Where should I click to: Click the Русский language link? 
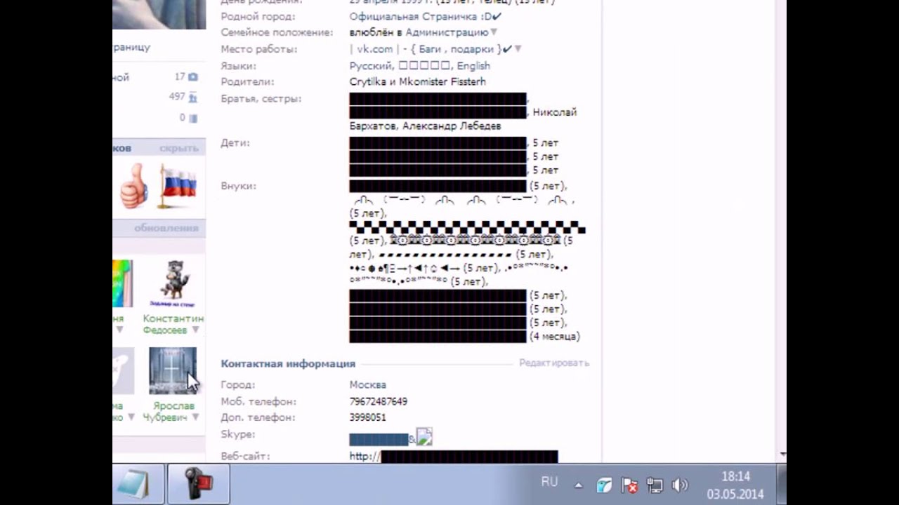click(x=370, y=65)
